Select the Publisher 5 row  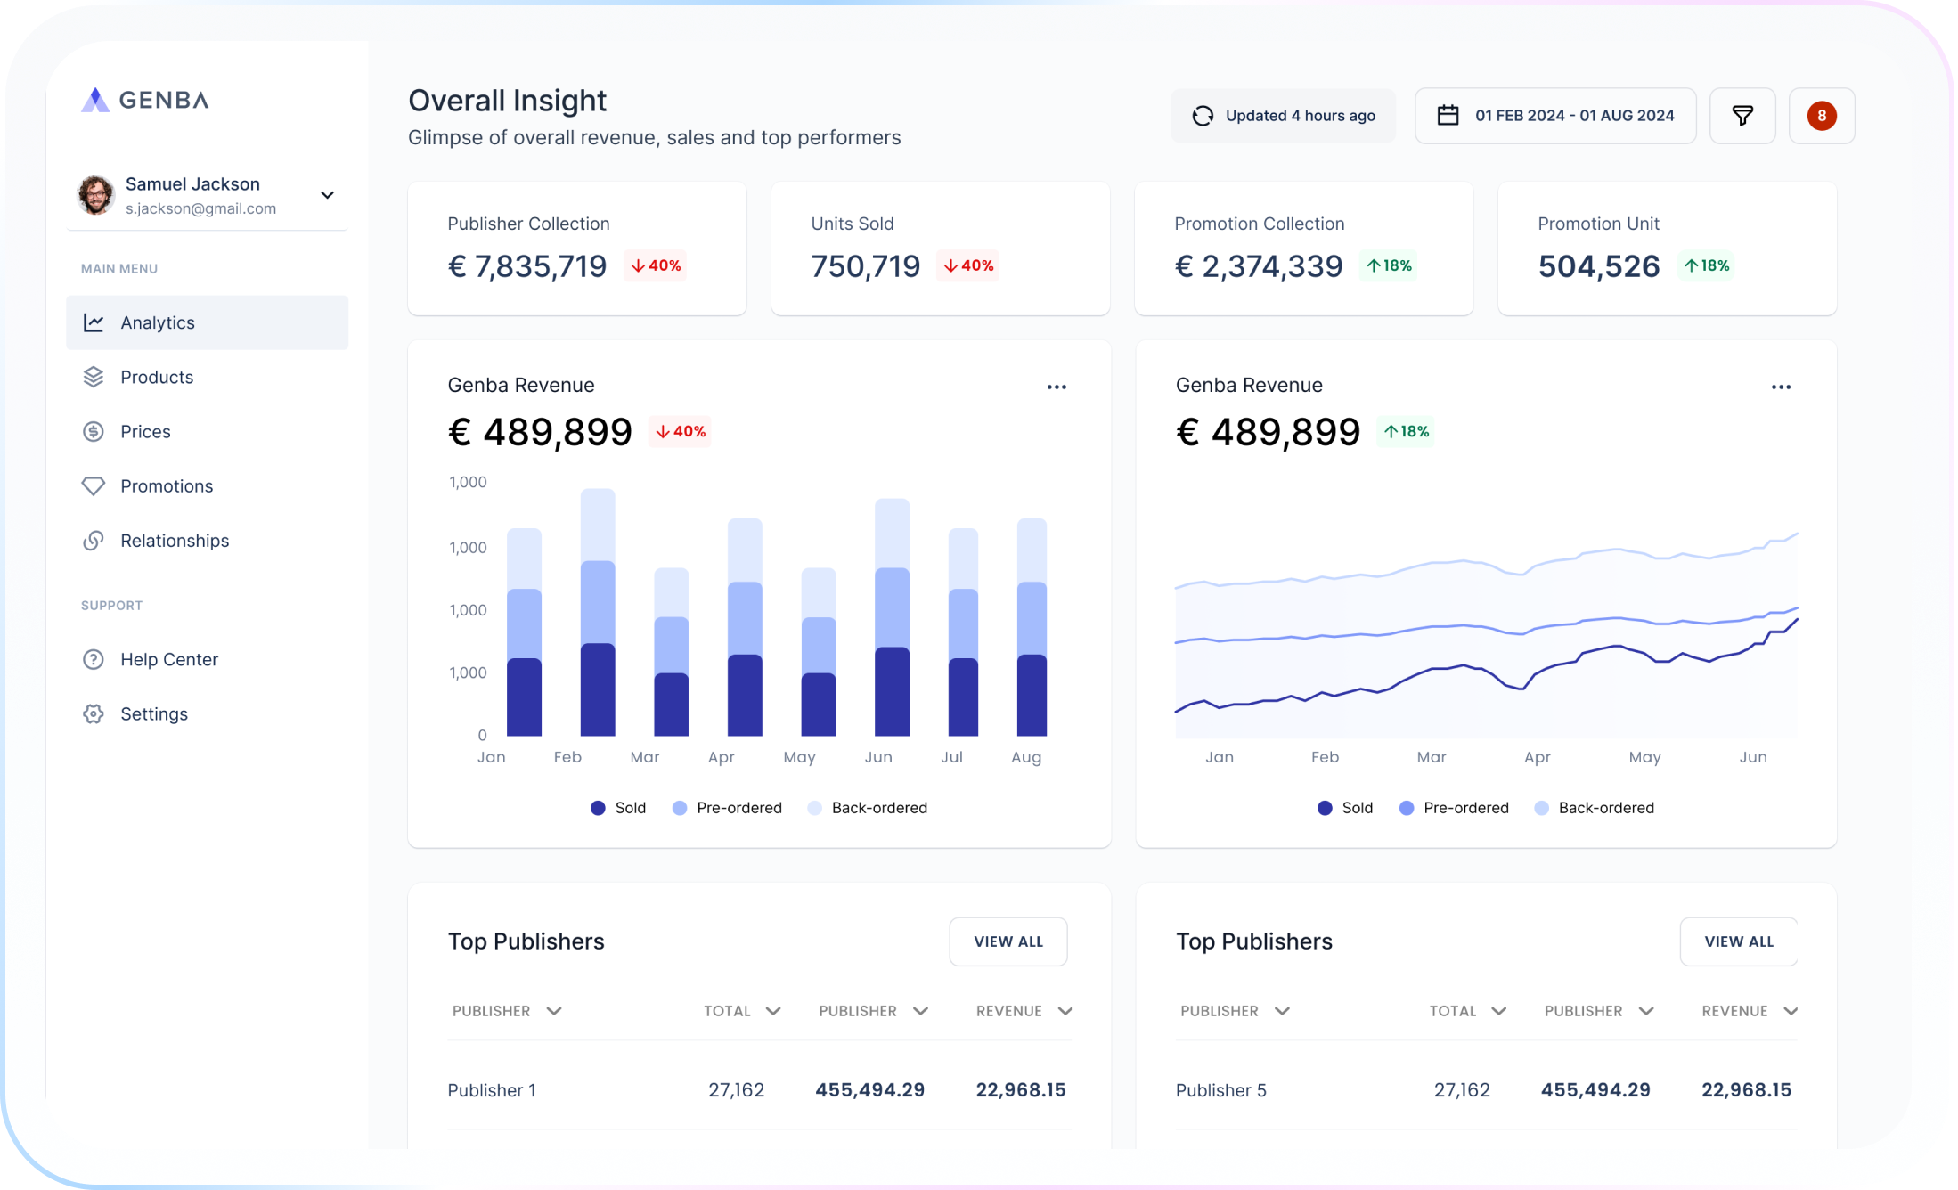coord(1487,1090)
